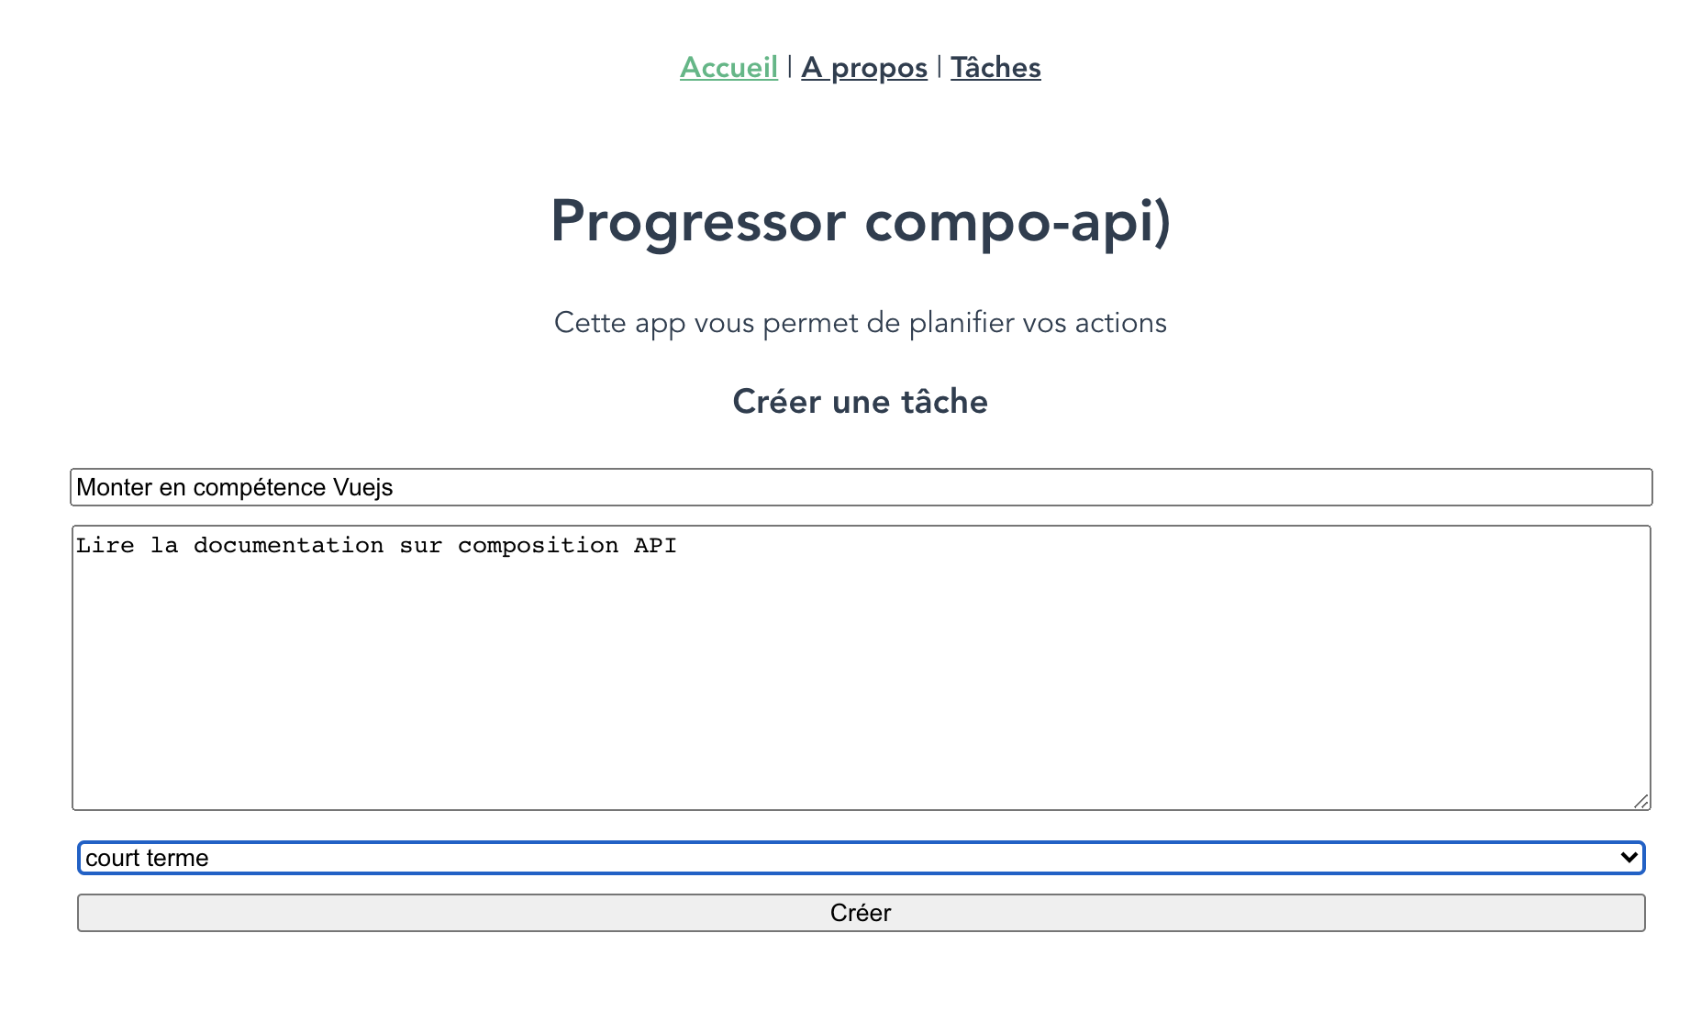Click the 'Créer une tâche' section heading

860,401
